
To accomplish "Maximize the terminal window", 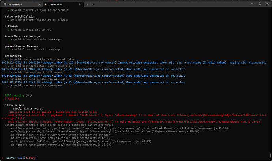I will tap(260, 4).
